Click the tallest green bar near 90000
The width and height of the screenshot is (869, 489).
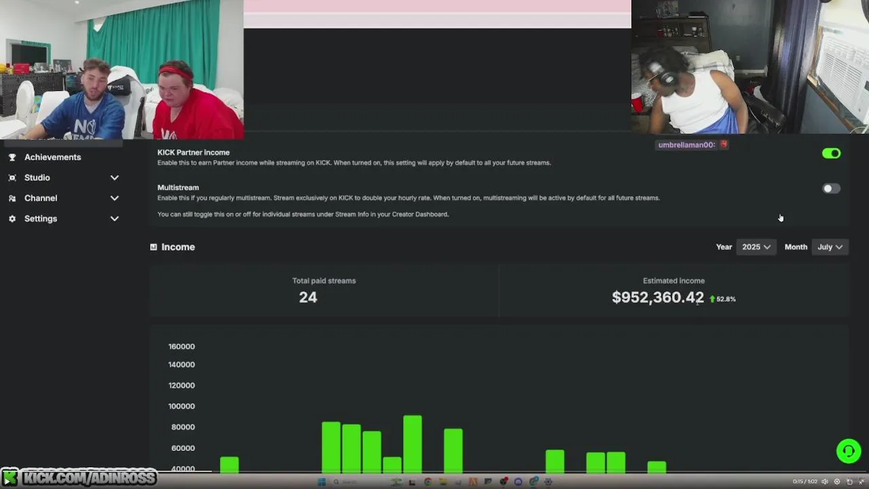412,444
